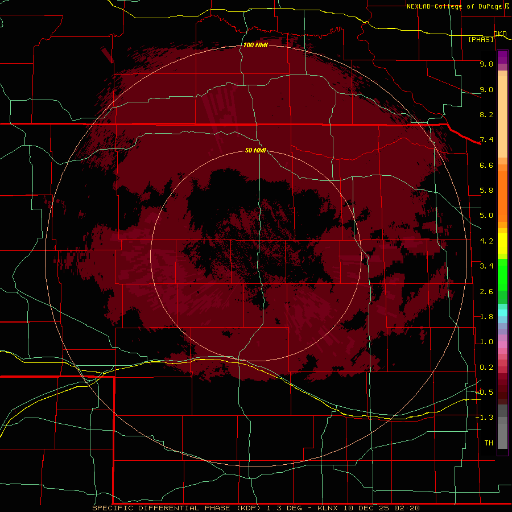Image resolution: width=512 pixels, height=512 pixels.
Task: Click the OKD label in the top-right corner
Action: click(x=500, y=34)
